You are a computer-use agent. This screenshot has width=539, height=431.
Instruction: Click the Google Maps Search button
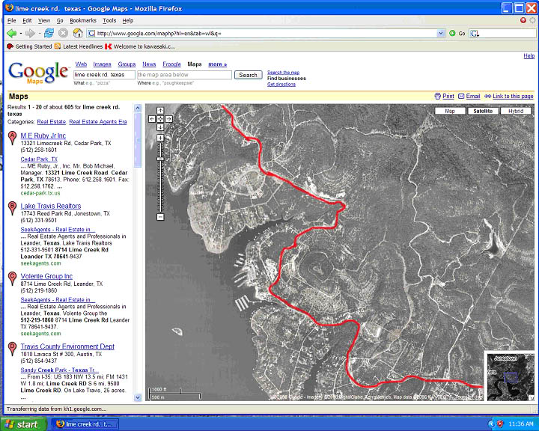coord(248,75)
